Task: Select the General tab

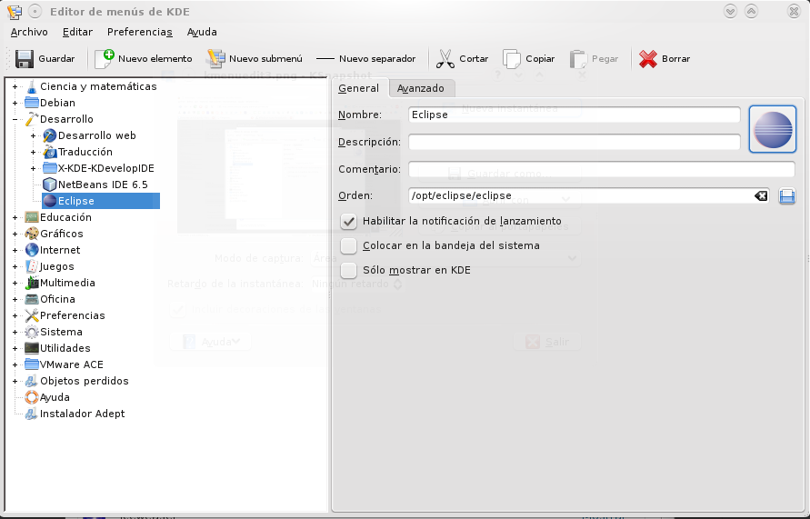Action: [x=358, y=88]
